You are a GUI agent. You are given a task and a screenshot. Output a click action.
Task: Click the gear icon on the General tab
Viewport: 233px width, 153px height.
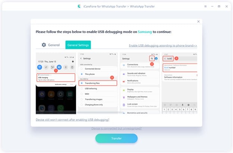click(x=44, y=45)
